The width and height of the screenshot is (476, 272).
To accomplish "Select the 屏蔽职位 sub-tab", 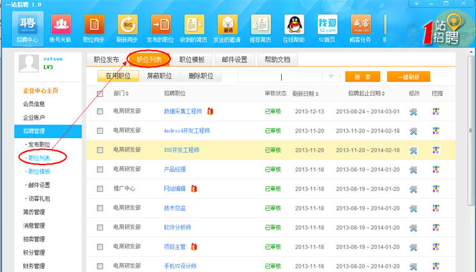I will click(x=160, y=76).
